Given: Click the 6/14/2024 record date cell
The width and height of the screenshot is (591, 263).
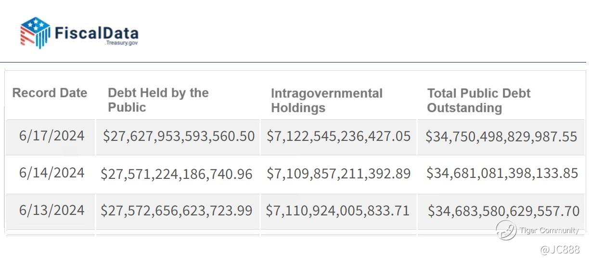Looking at the screenshot, I should tap(52, 173).
